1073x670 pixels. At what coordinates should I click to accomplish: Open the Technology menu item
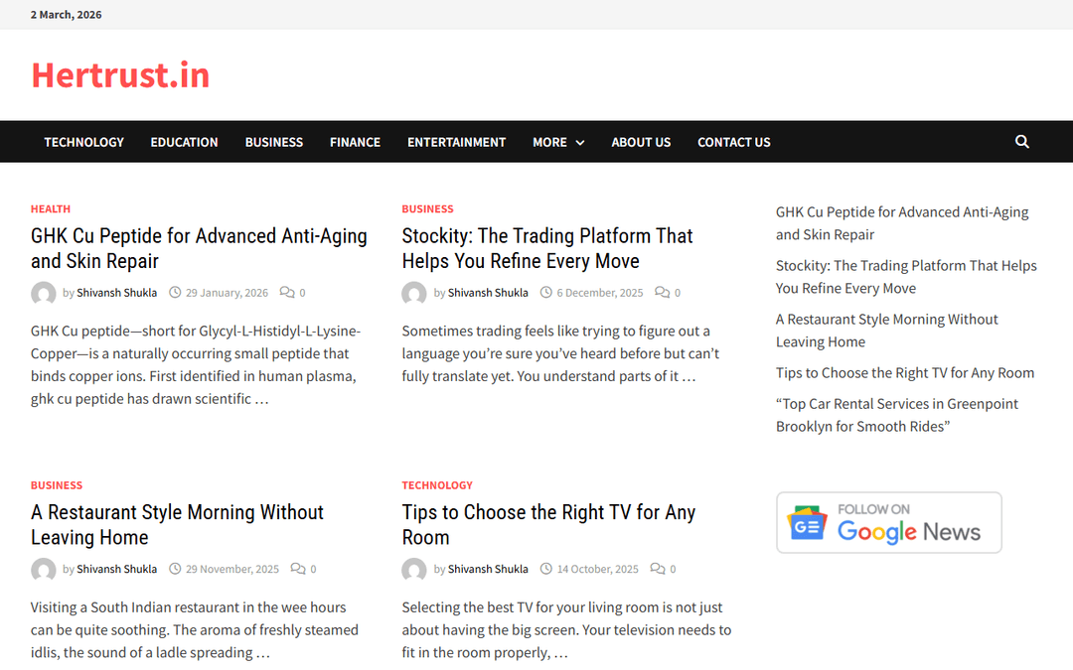(x=84, y=142)
